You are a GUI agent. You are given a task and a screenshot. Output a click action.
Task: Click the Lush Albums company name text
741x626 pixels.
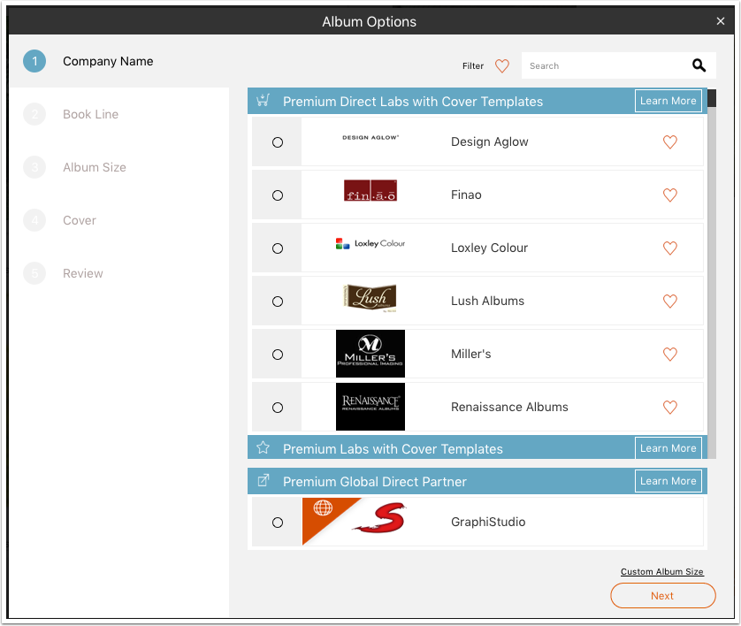coord(488,301)
